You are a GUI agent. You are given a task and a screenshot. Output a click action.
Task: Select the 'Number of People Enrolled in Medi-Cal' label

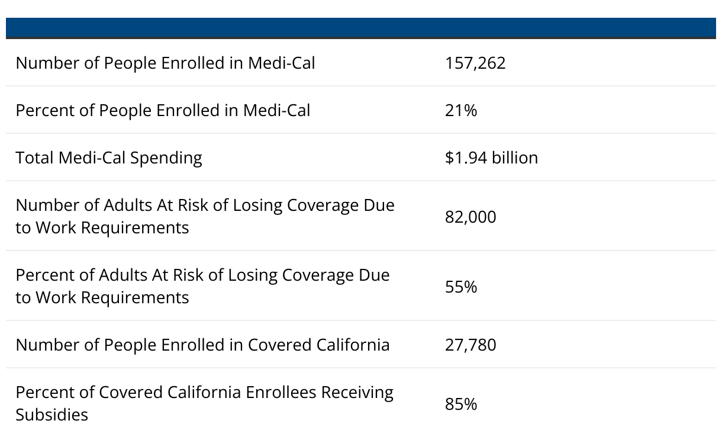point(165,63)
